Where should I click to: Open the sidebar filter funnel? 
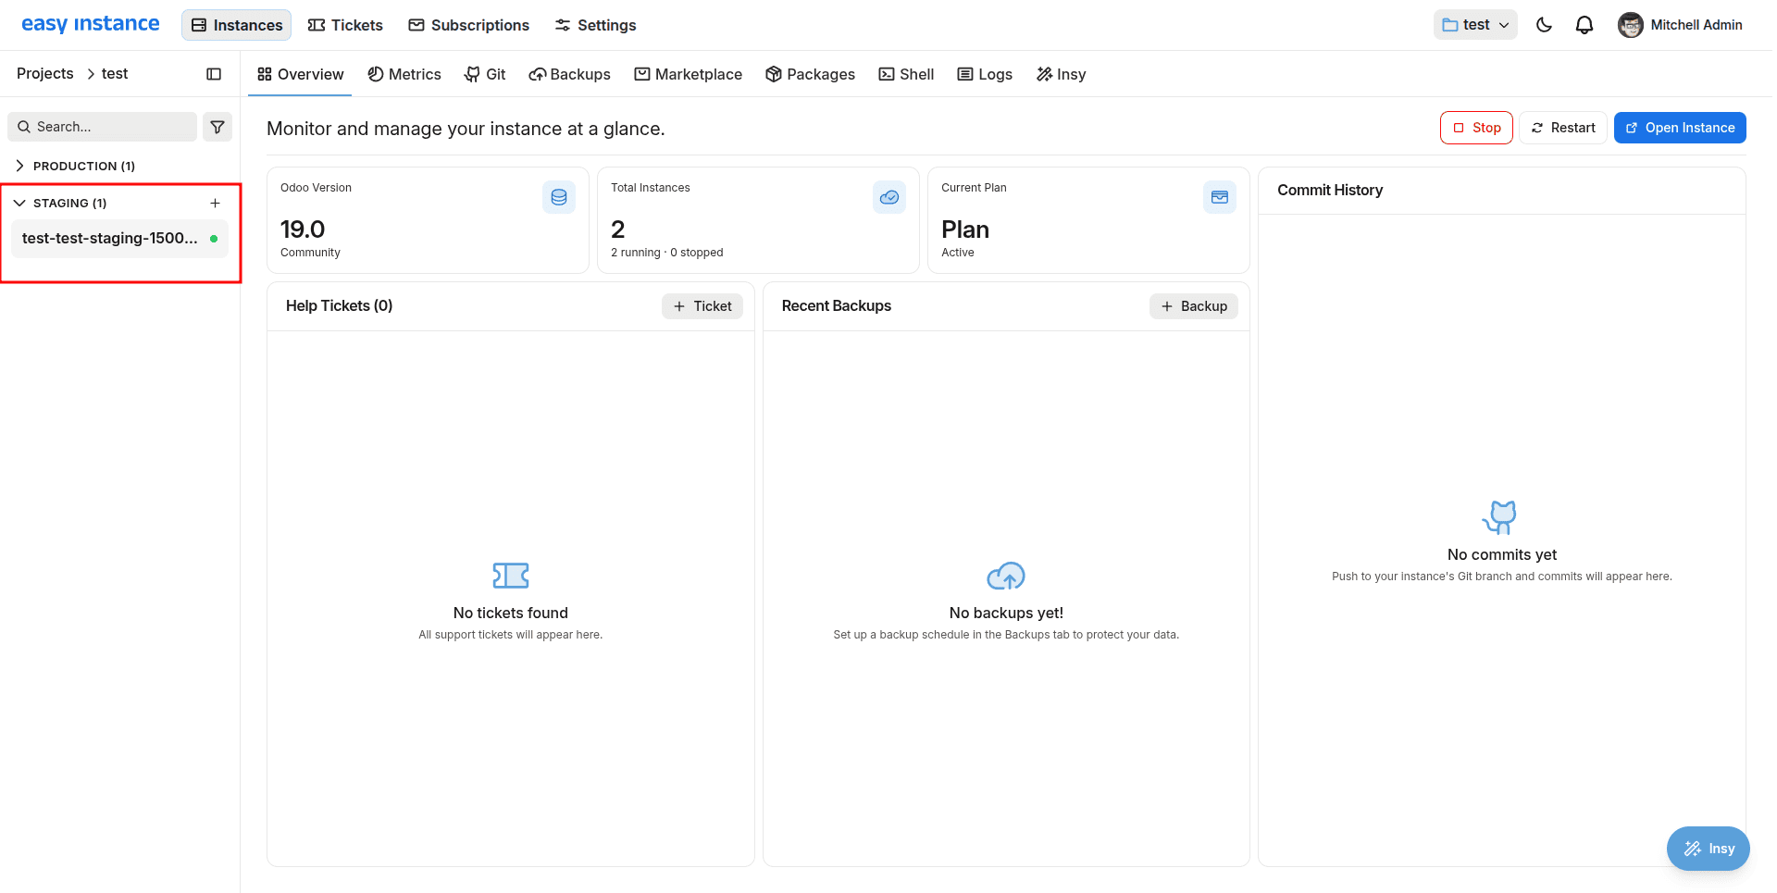pyautogui.click(x=217, y=127)
